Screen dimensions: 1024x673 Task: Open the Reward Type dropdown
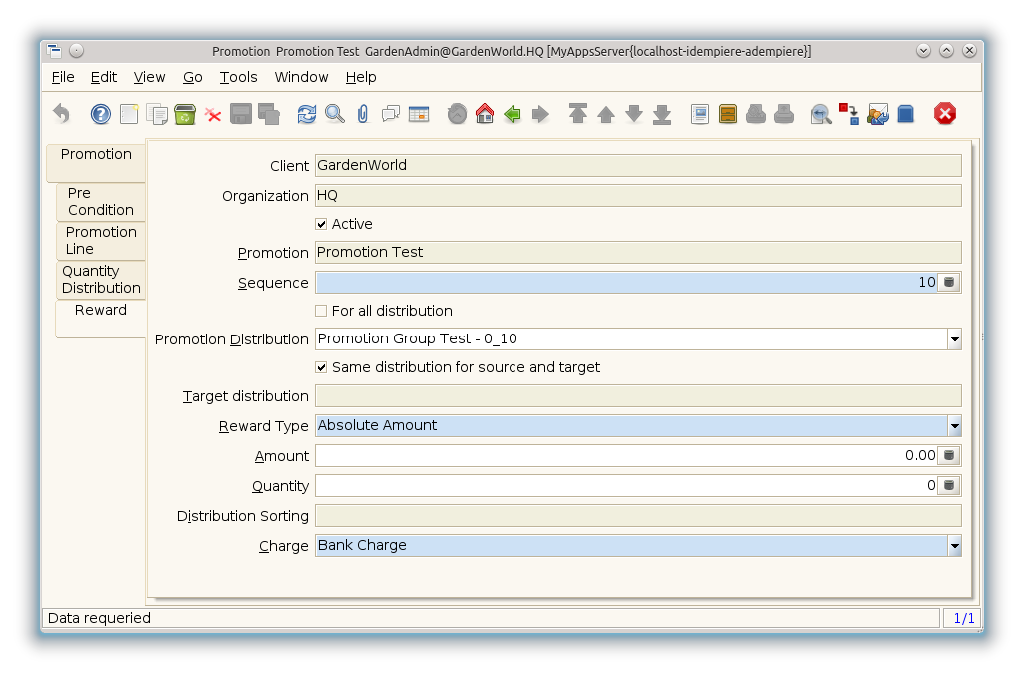point(954,426)
